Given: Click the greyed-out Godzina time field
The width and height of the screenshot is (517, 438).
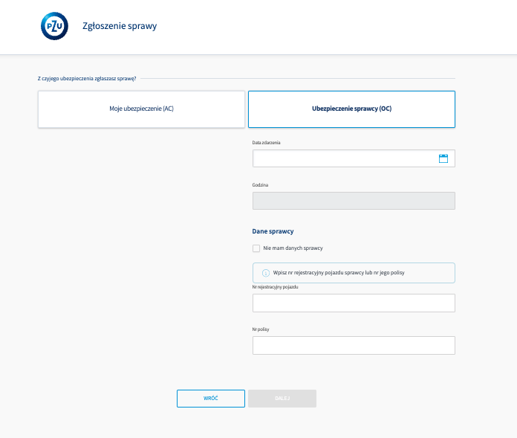Looking at the screenshot, I should pos(354,201).
